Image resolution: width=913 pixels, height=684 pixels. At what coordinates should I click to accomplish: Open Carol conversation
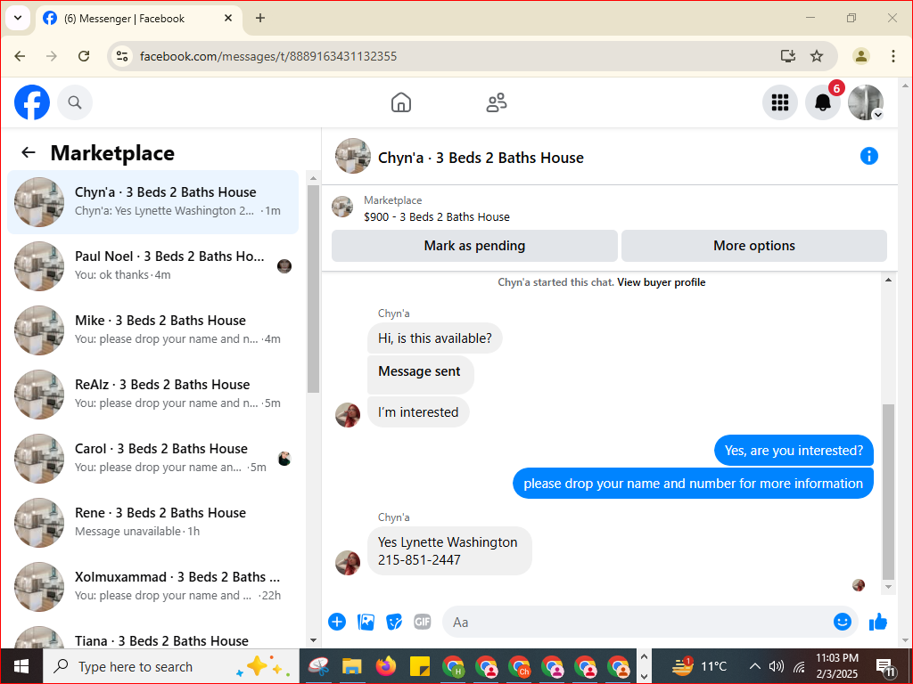pyautogui.click(x=153, y=458)
